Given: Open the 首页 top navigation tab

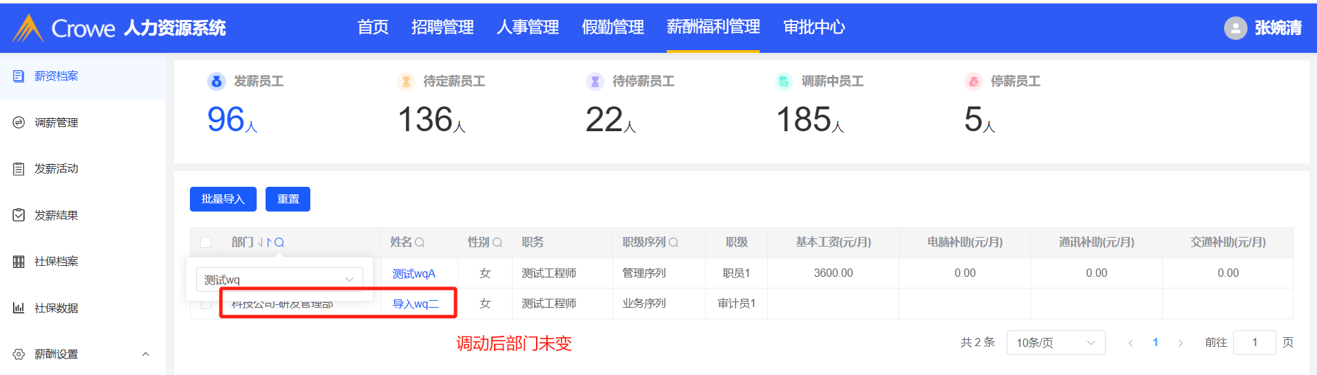Looking at the screenshot, I should click(x=373, y=27).
